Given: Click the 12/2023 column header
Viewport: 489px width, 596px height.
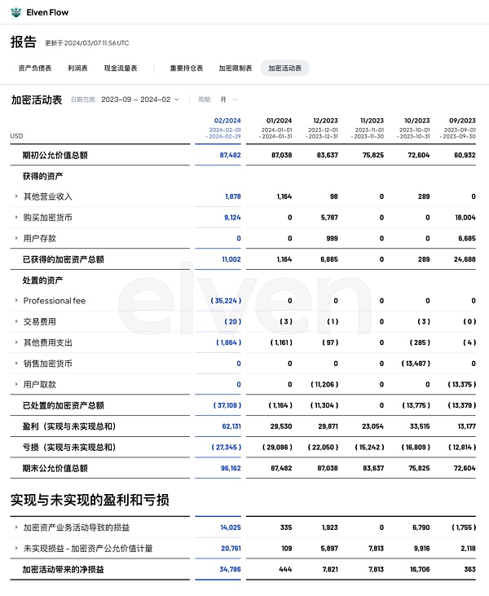Looking at the screenshot, I should (x=325, y=121).
